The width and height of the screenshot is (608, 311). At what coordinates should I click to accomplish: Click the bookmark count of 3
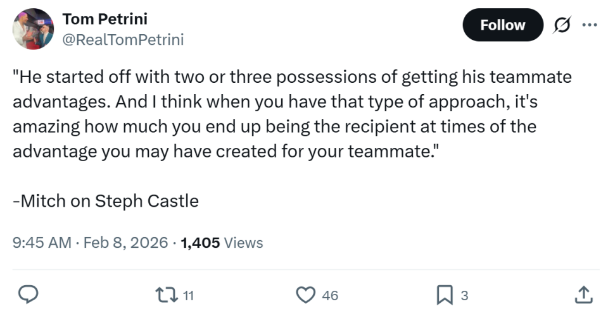(x=464, y=295)
